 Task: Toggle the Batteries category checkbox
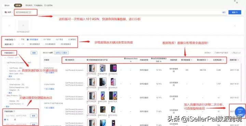point(8,71)
